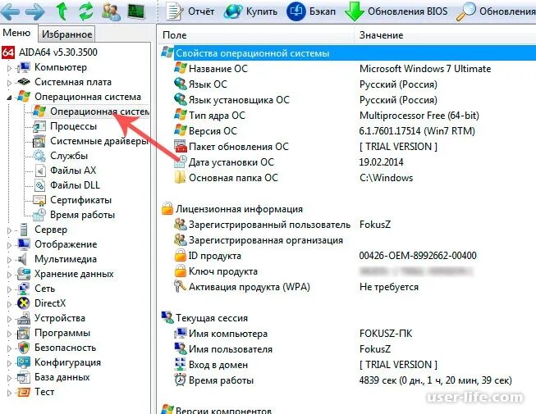The width and height of the screenshot is (536, 414).
Task: Click the Back navigation arrow
Action: pyautogui.click(x=10, y=11)
